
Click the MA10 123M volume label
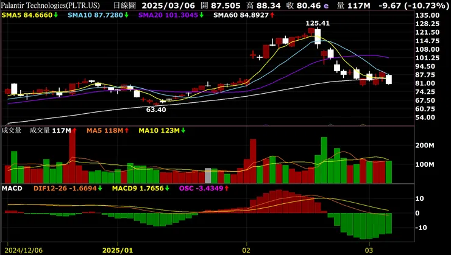(159, 130)
